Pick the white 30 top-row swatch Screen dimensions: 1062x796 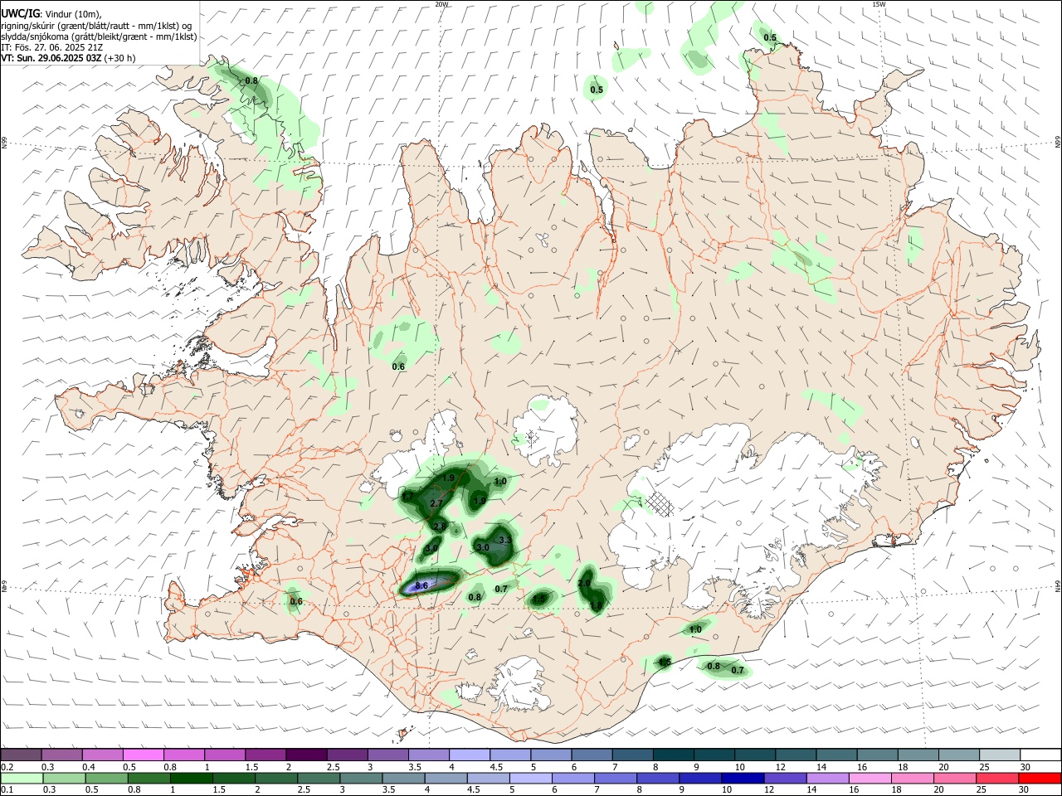[x=1040, y=755]
